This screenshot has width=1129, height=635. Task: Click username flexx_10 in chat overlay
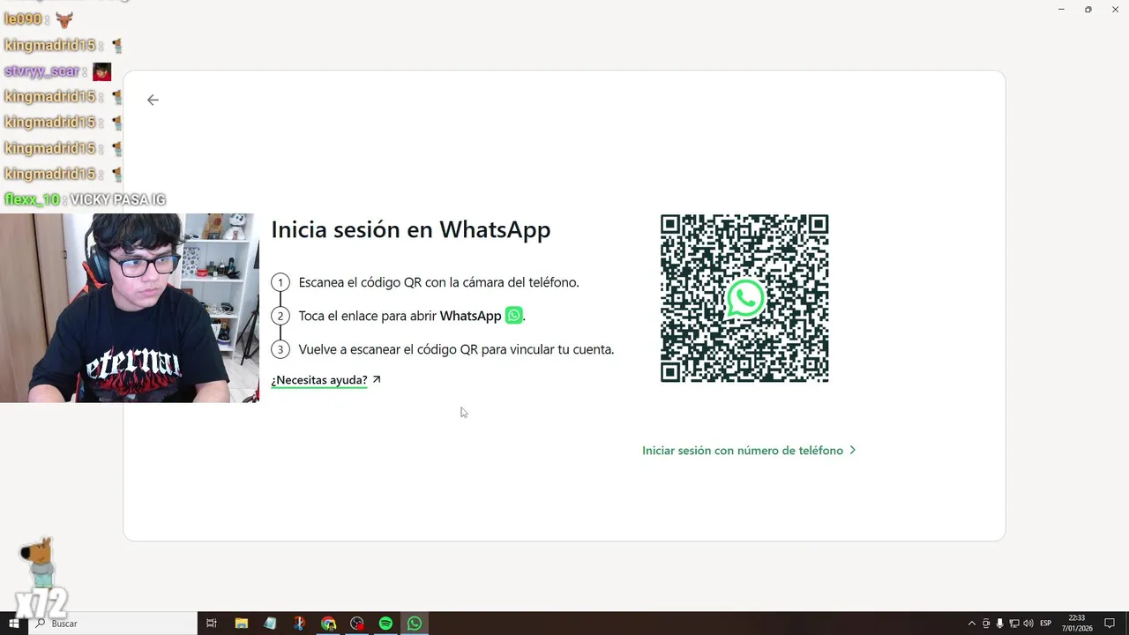point(32,200)
